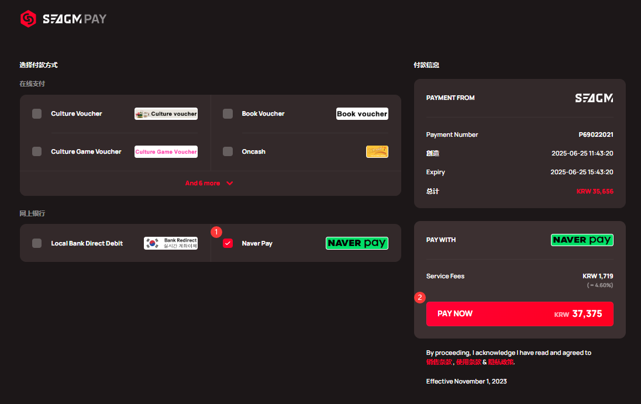This screenshot has height=404, width=641.
Task: Expand the And 6 more payment options
Action: [x=209, y=183]
